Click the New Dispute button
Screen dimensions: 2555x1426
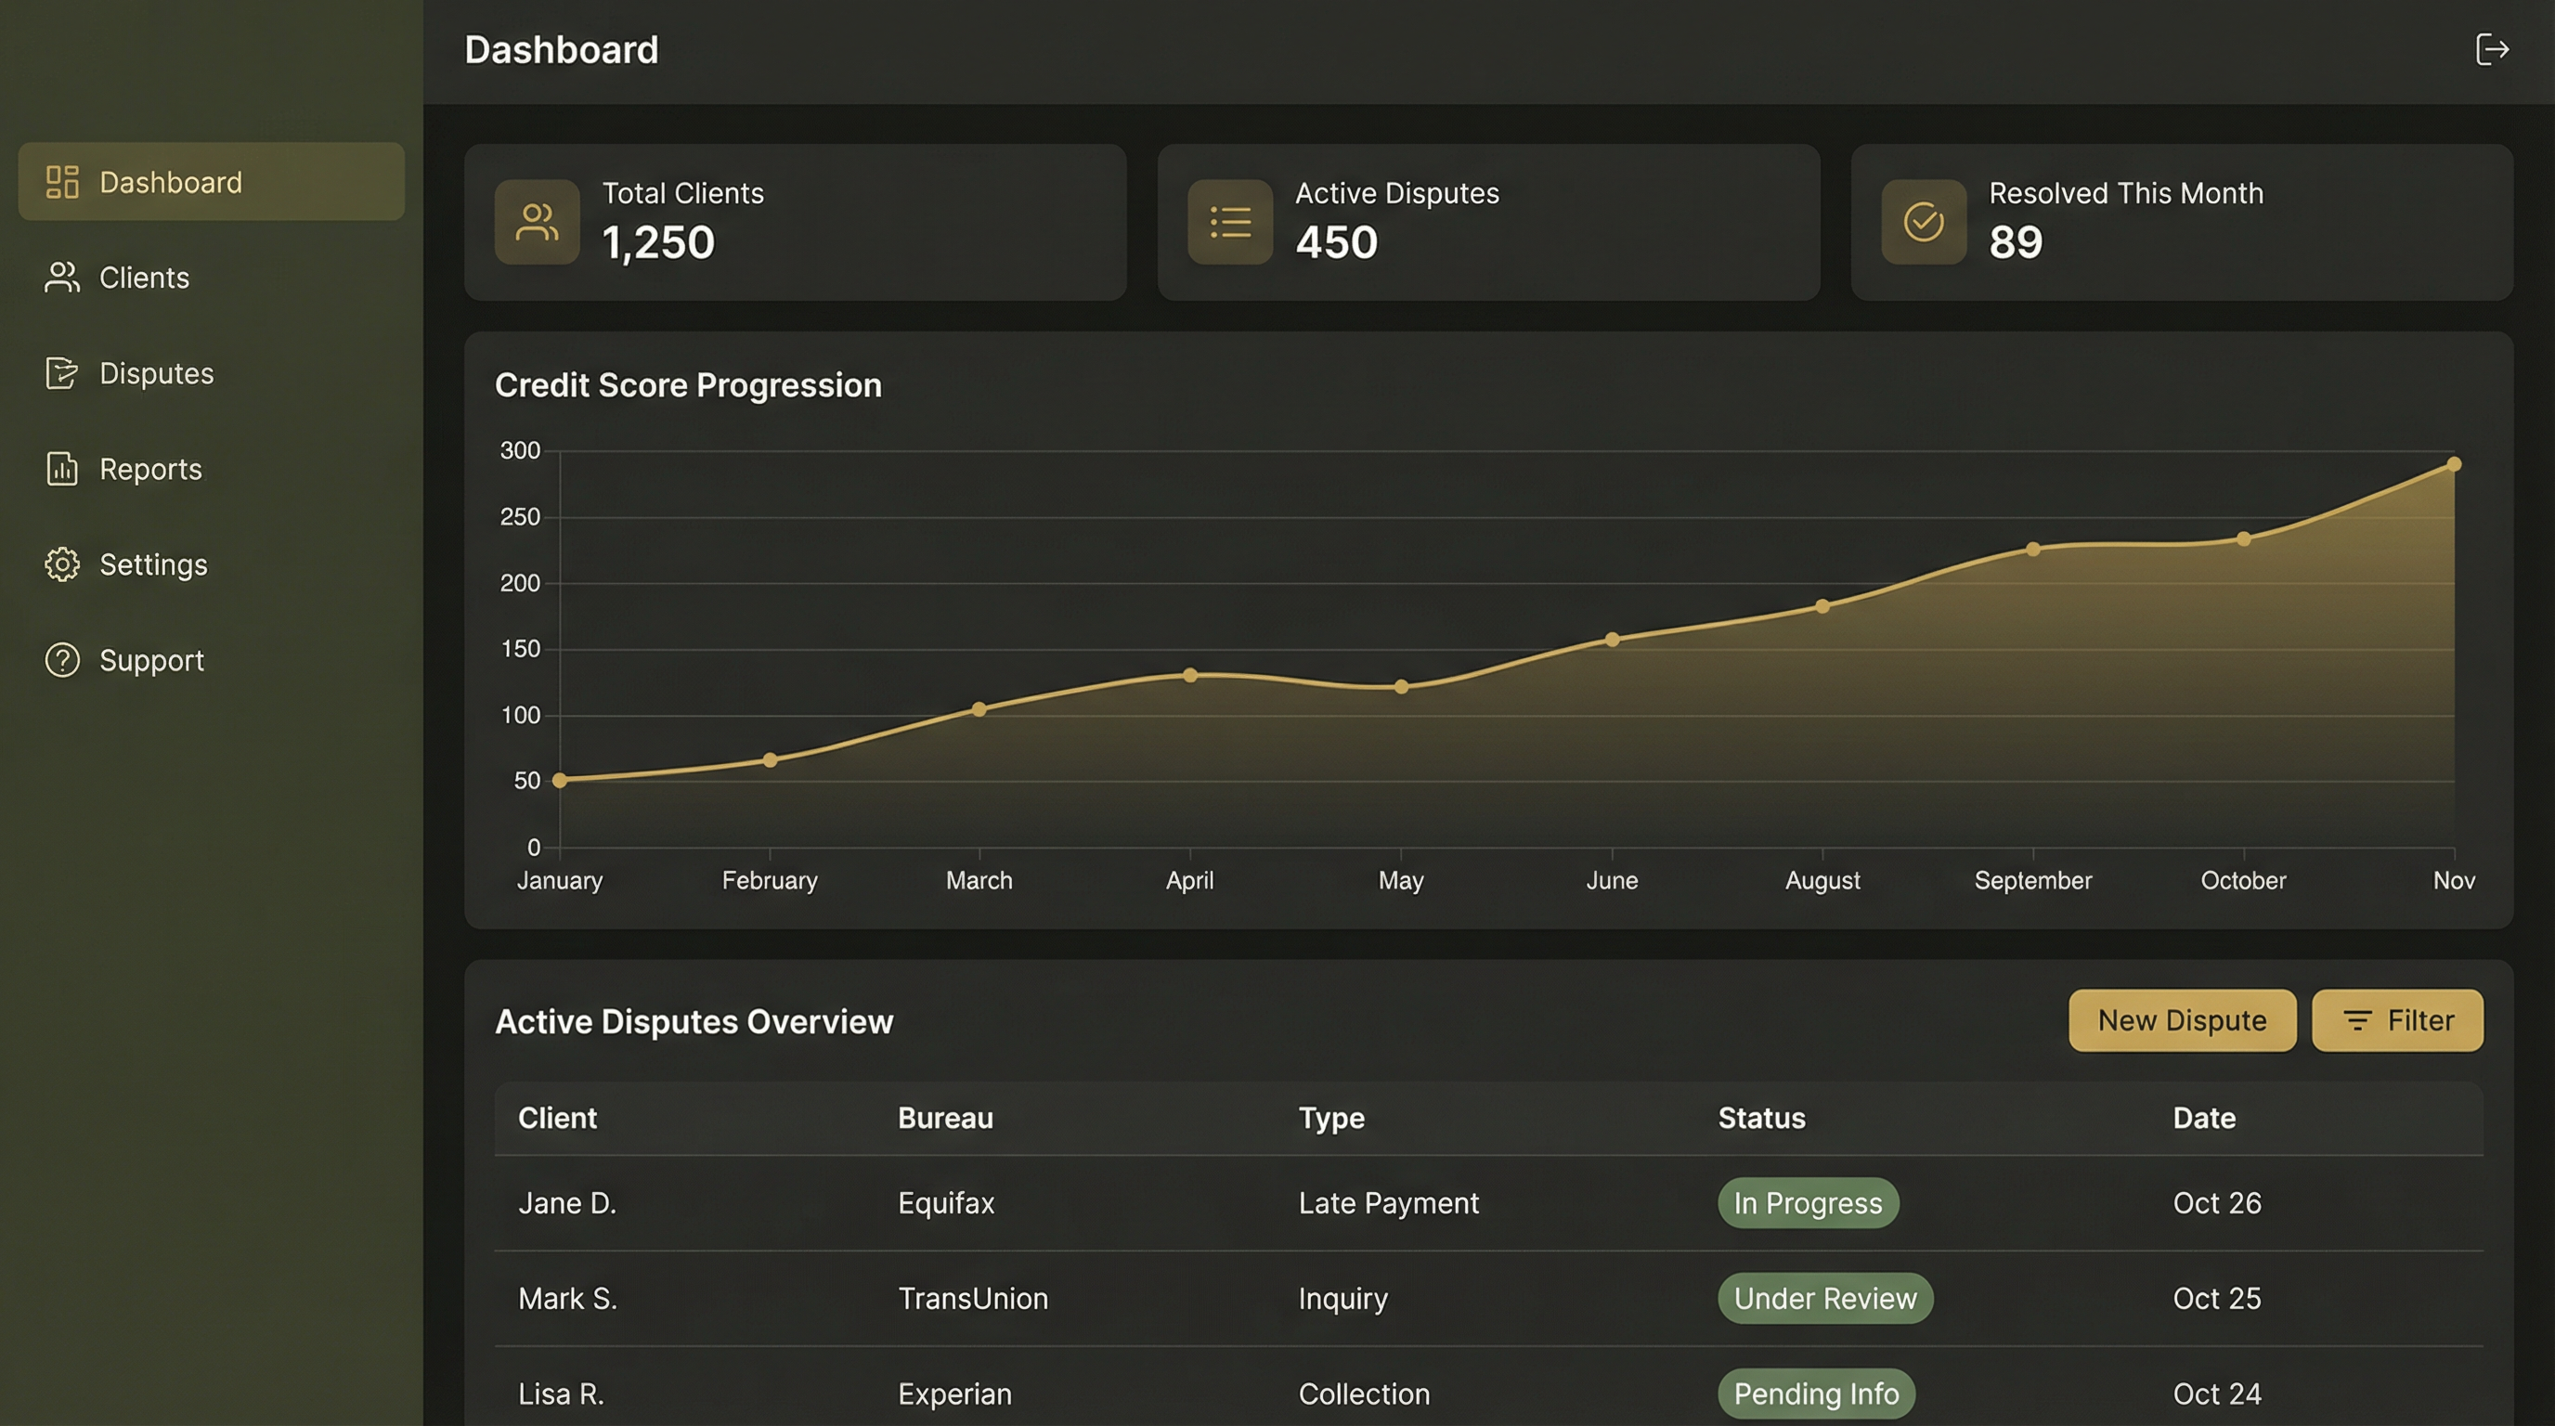point(2181,1019)
